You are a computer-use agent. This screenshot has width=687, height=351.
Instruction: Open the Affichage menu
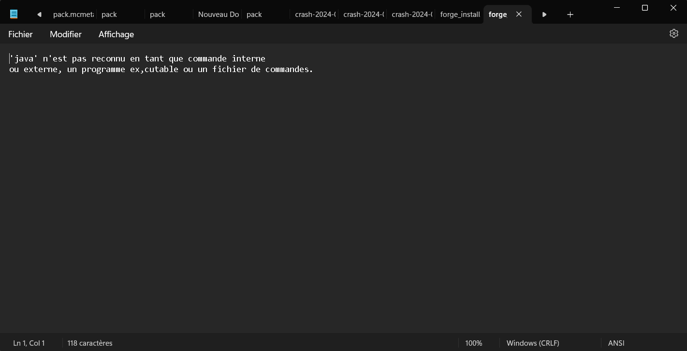tap(116, 34)
